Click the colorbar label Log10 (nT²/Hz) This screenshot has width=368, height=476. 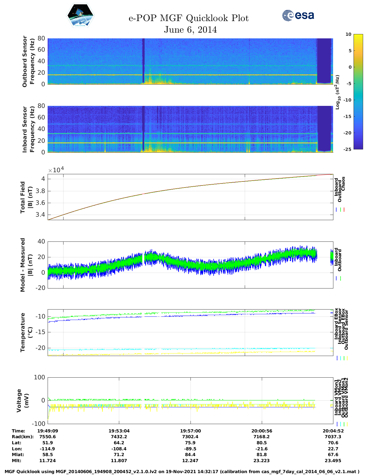[337, 92]
